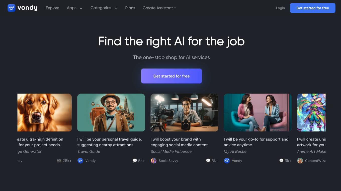Click Vondy avatar under My AI Bestie

[227, 161]
